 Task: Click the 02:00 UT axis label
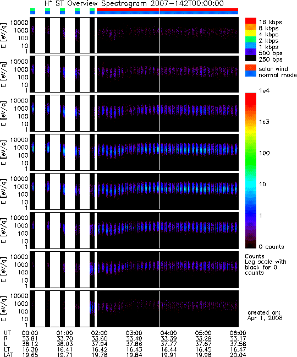point(100,333)
